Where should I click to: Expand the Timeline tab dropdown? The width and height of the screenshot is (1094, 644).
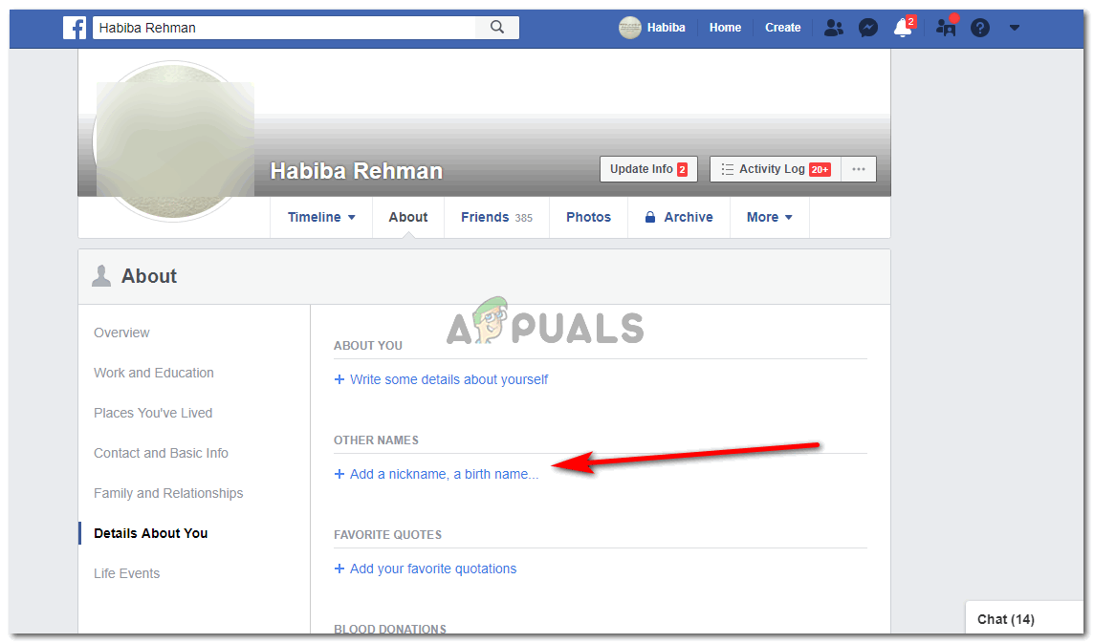[321, 218]
